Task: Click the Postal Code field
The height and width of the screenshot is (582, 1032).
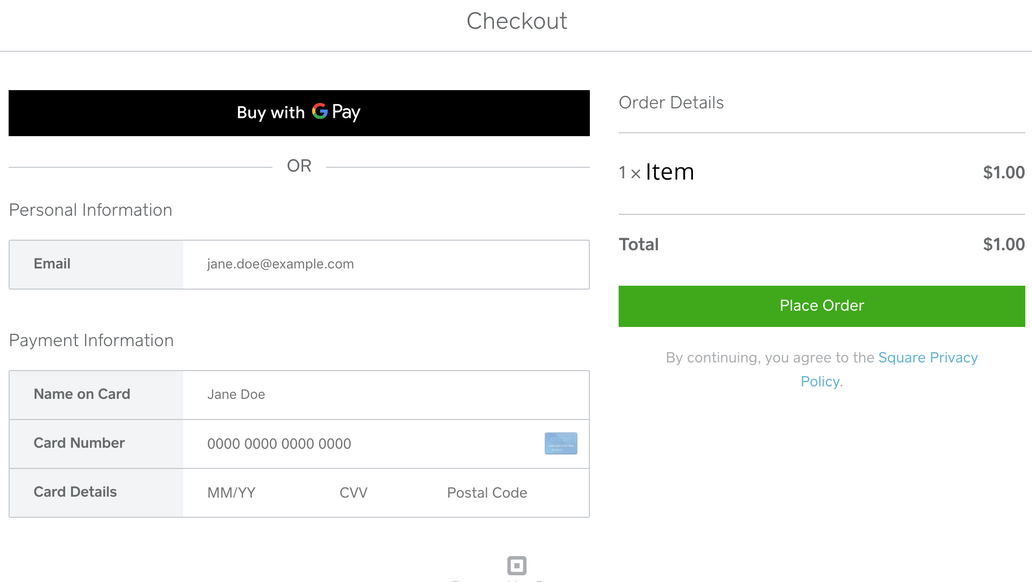Action: [x=487, y=493]
